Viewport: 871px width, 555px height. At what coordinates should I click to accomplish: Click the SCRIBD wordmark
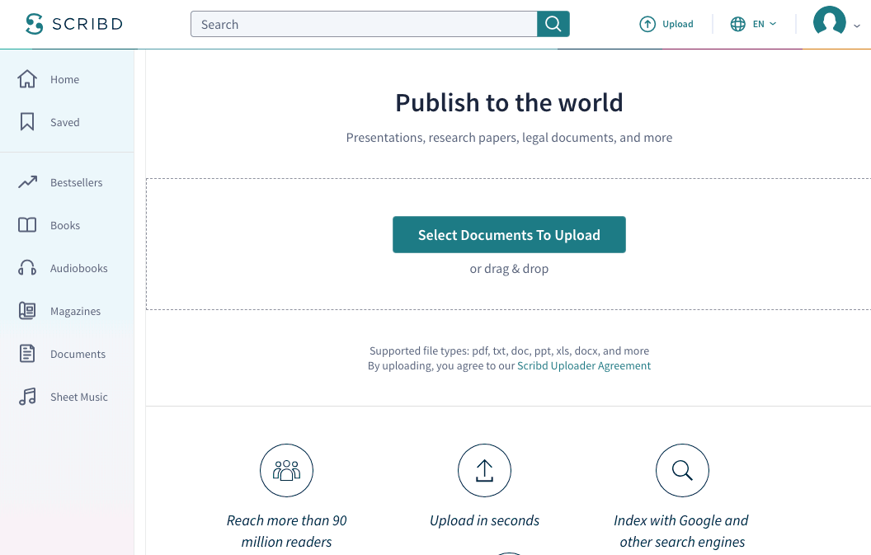click(x=87, y=24)
